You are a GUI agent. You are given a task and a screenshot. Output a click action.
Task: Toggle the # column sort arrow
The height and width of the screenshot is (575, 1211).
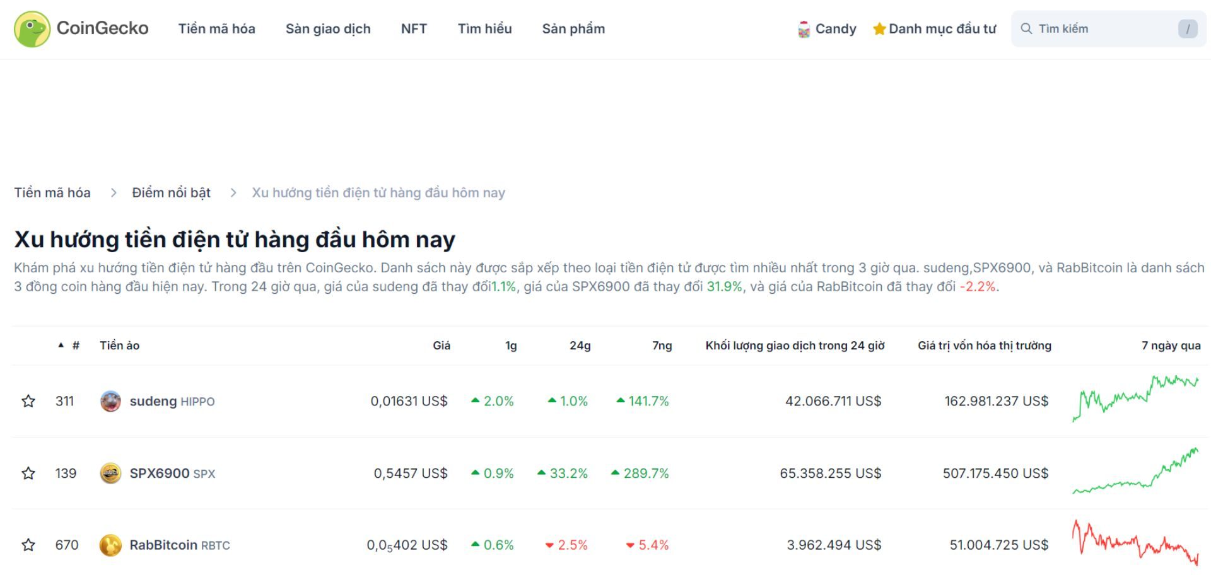(61, 345)
